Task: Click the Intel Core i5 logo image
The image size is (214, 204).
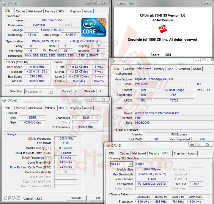Action: pyautogui.click(x=94, y=27)
